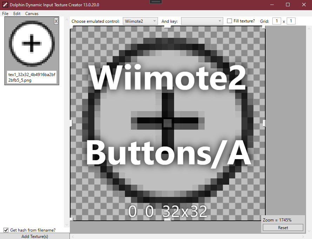
Task: Click the tex1_32x32 filename label
Action: point(32,77)
